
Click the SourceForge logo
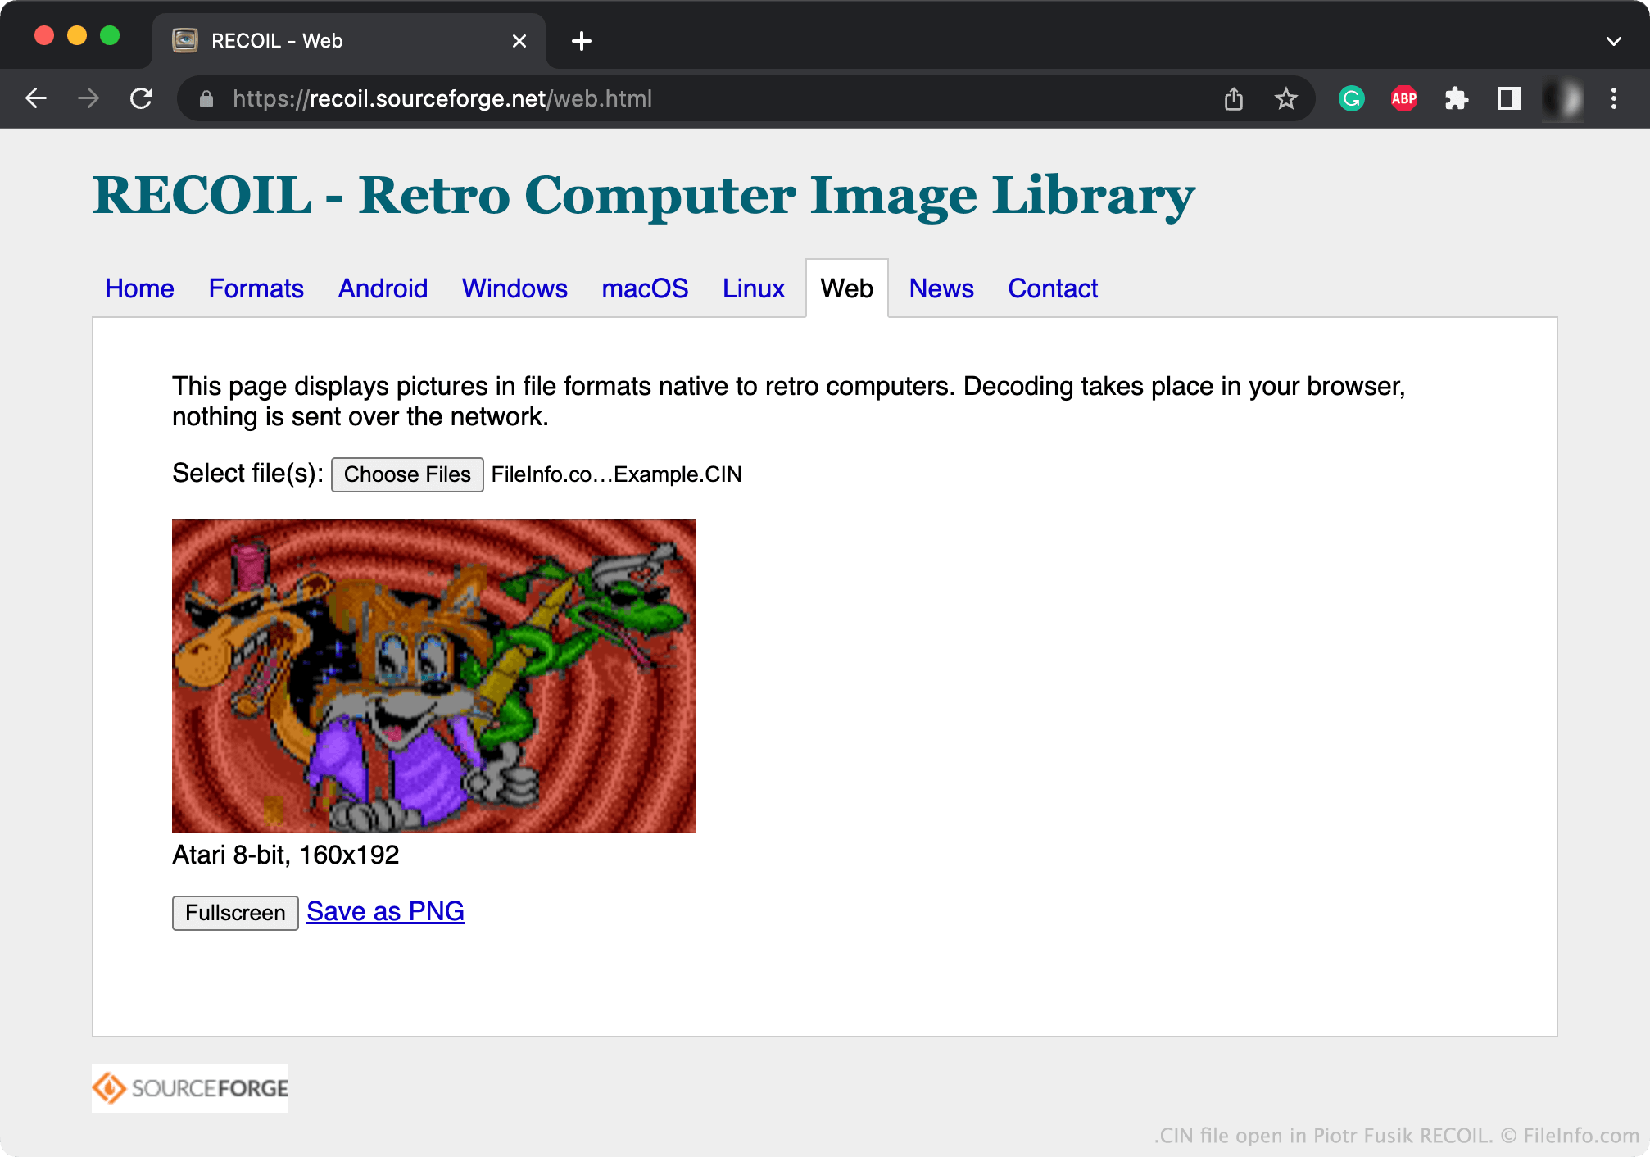click(x=190, y=1088)
